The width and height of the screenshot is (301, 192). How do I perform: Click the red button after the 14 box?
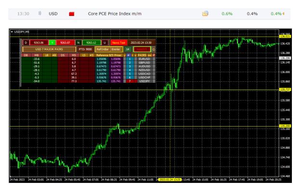click(142, 49)
